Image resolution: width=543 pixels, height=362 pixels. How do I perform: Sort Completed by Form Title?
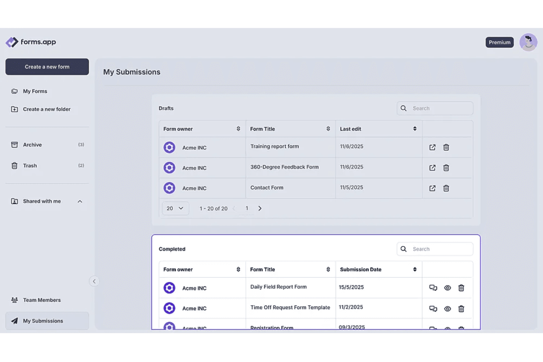click(328, 270)
